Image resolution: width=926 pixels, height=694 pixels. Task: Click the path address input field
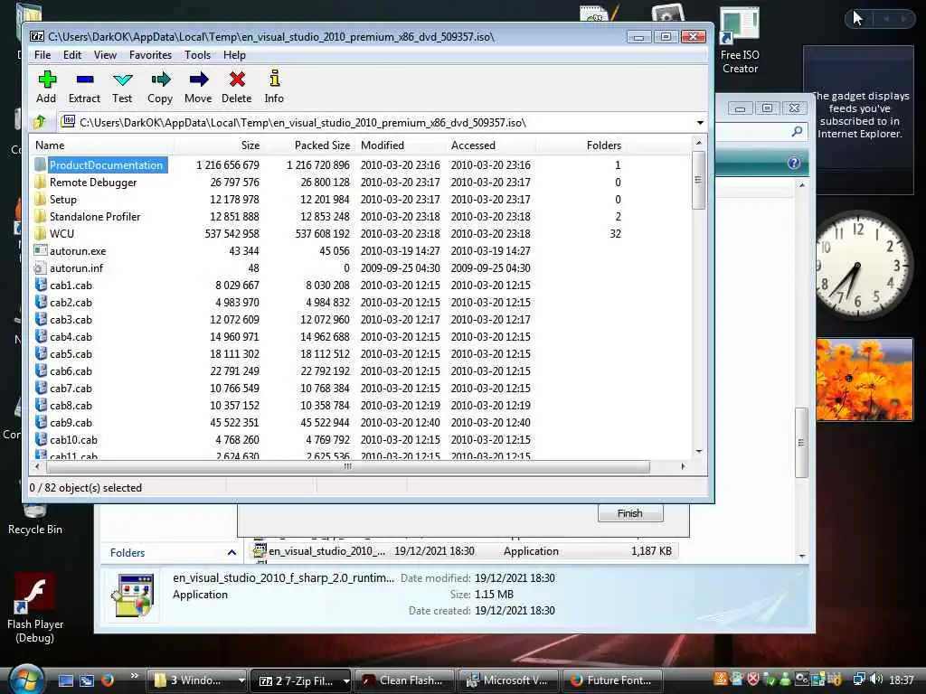click(378, 123)
